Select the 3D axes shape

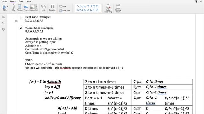coord(97,10)
